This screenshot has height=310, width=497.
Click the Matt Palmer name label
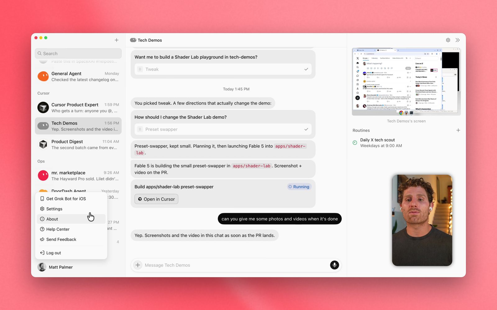[x=61, y=267]
